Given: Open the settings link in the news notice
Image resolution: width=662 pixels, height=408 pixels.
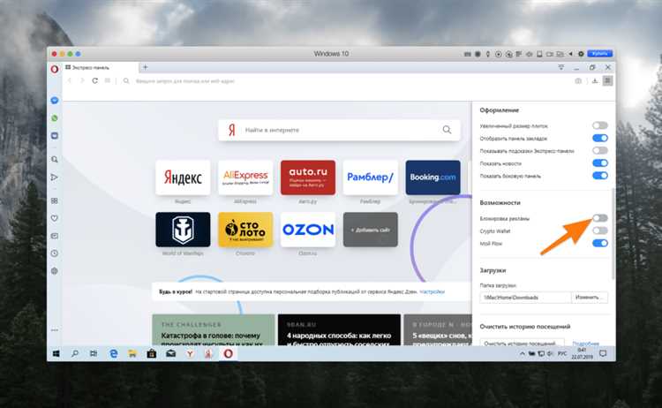Looking at the screenshot, I should pos(432,291).
